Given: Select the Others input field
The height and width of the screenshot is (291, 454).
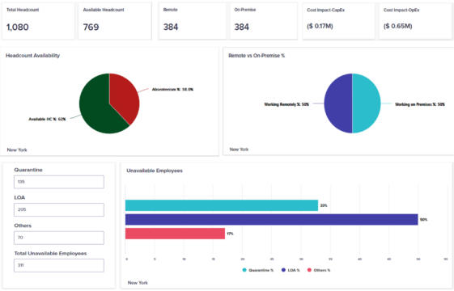Looking at the screenshot, I should (59, 238).
